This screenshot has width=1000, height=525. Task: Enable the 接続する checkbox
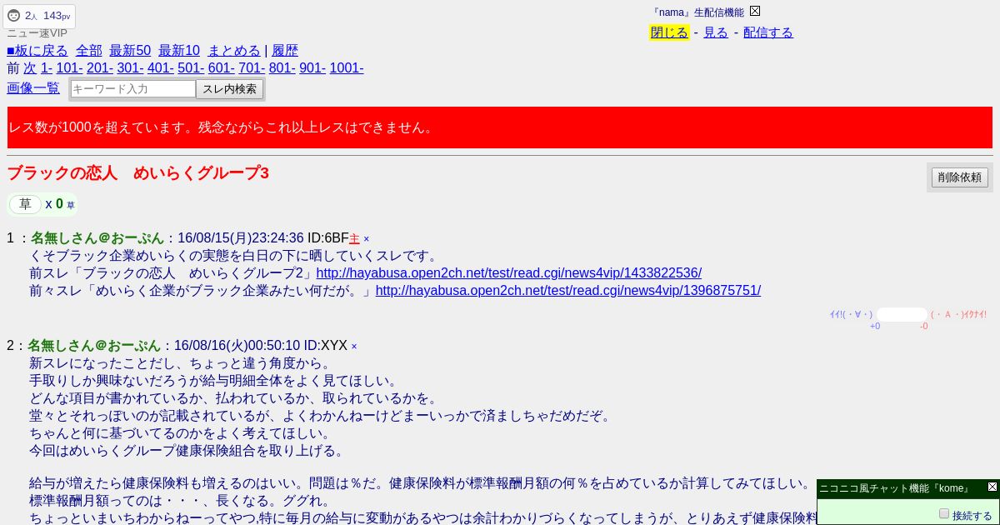coord(944,514)
